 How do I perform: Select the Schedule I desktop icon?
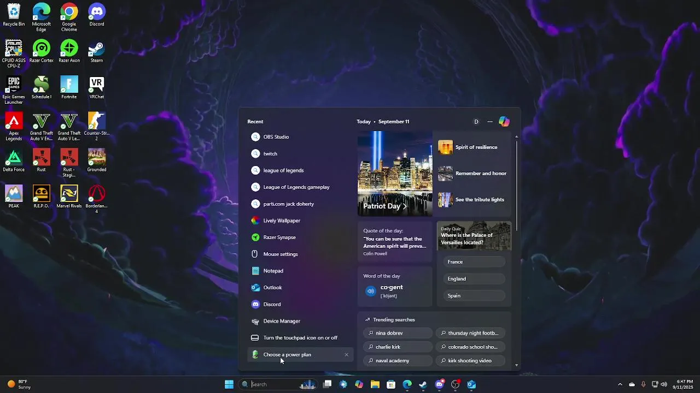[42, 87]
